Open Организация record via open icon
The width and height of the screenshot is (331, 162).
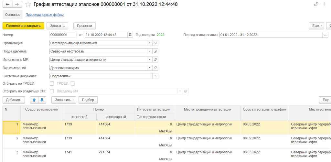pos(155,43)
